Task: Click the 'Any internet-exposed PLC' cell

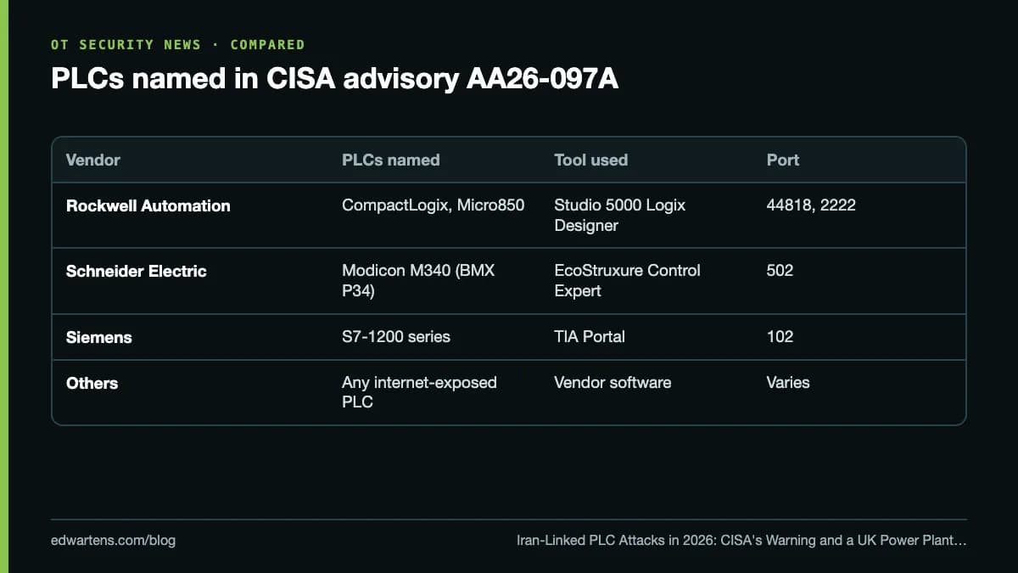Action: tap(419, 392)
